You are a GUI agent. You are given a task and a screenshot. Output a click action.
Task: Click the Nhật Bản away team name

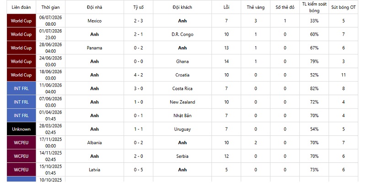coord(182,116)
